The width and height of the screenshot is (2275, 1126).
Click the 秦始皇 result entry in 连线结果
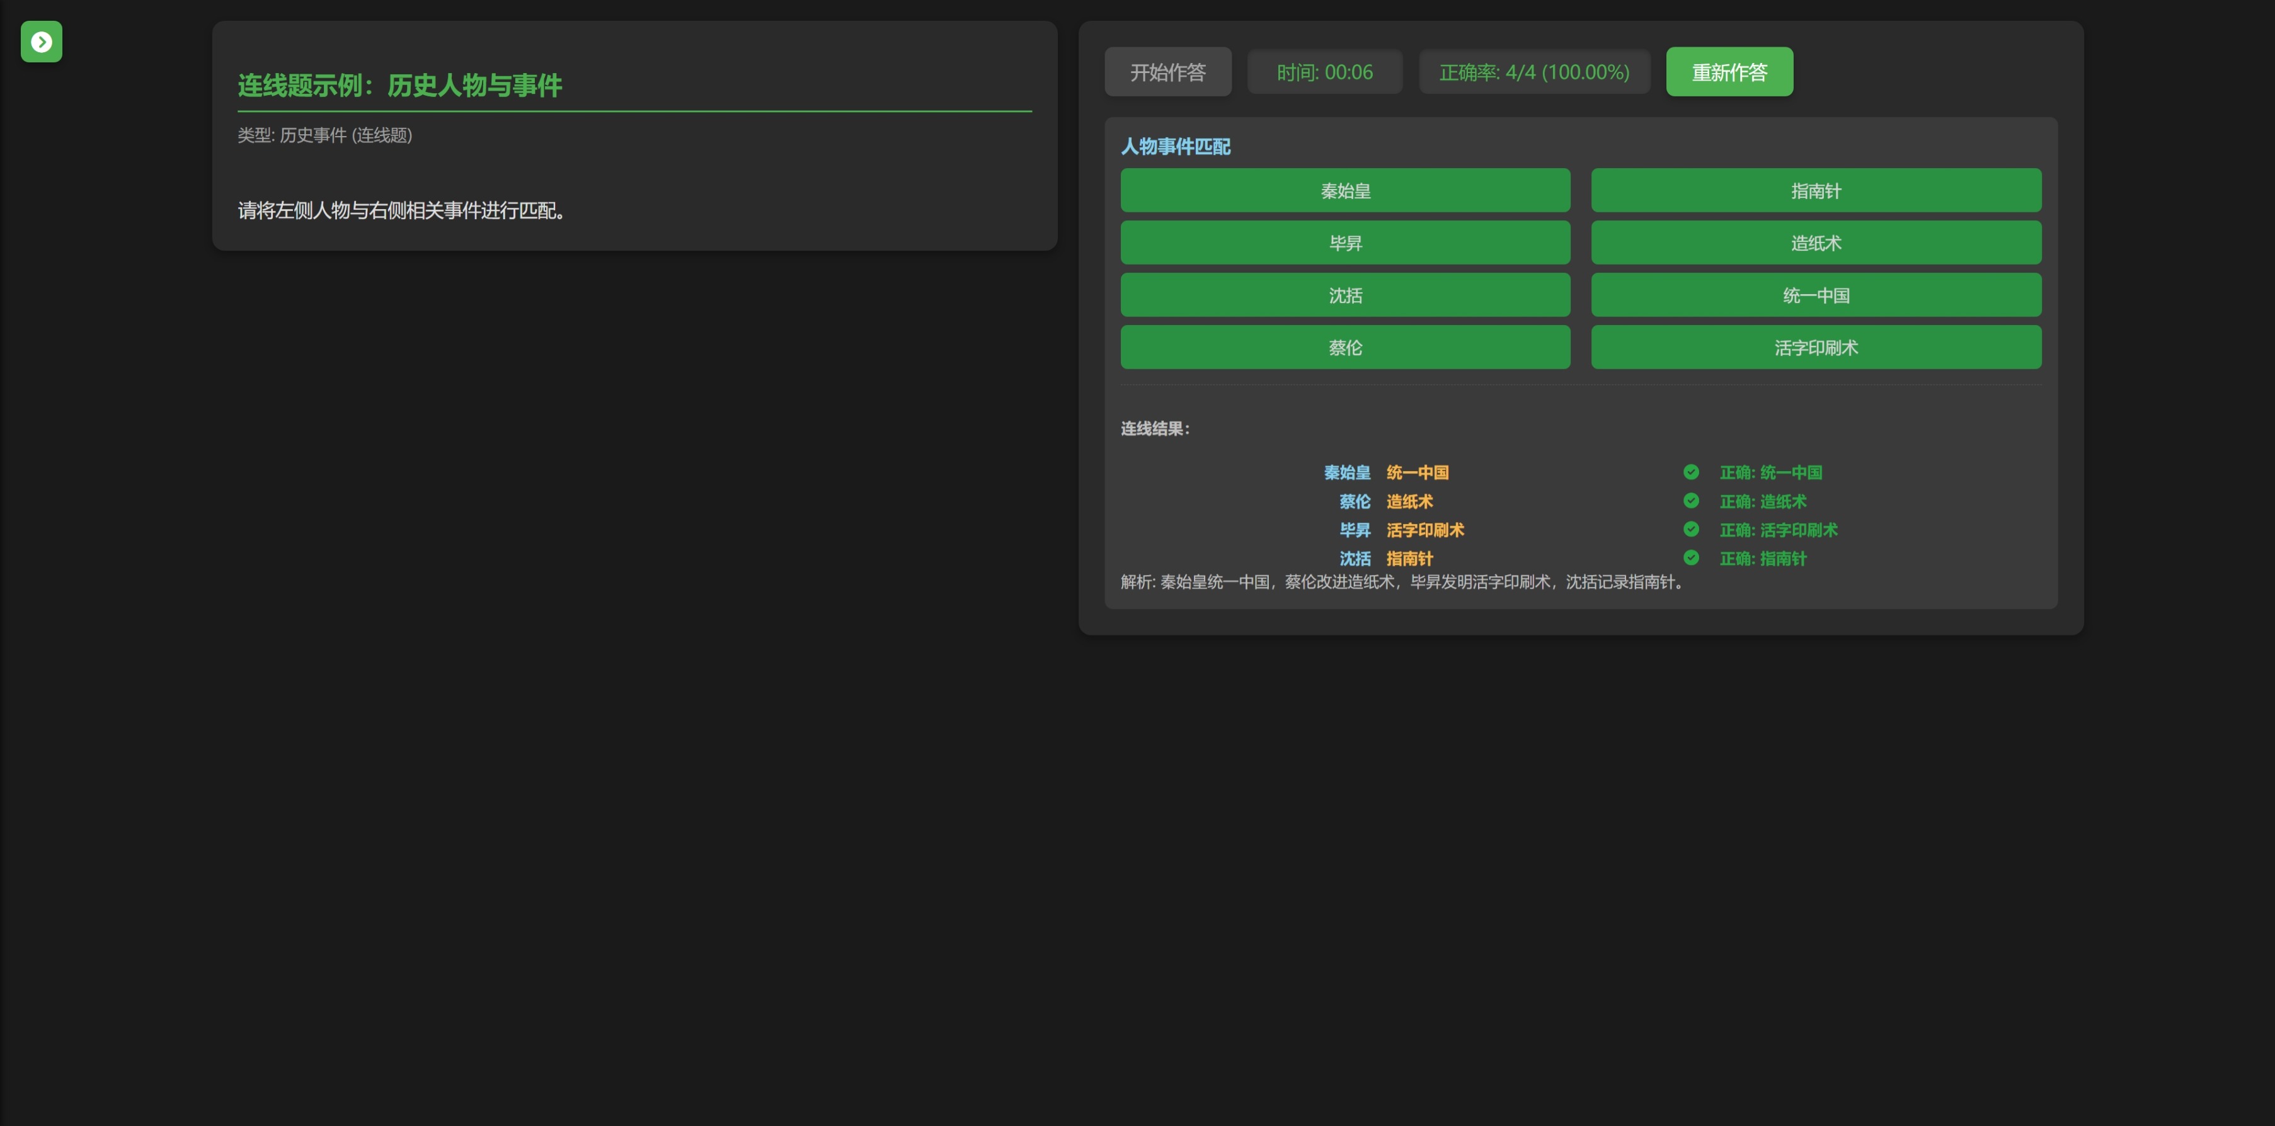[1346, 473]
